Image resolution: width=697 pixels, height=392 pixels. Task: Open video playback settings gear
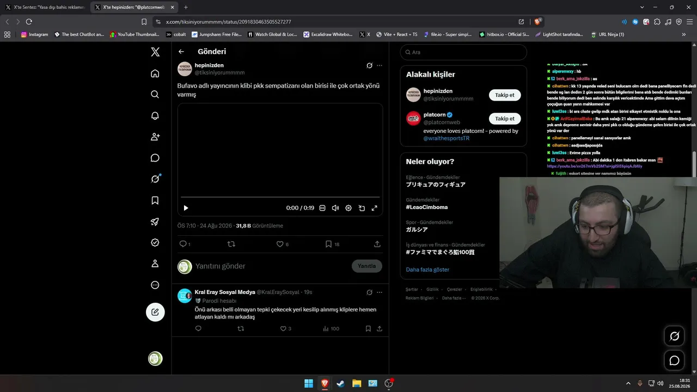[348, 208]
